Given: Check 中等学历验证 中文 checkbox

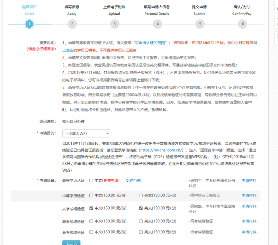Looking at the screenshot, I should (x=91, y=195).
